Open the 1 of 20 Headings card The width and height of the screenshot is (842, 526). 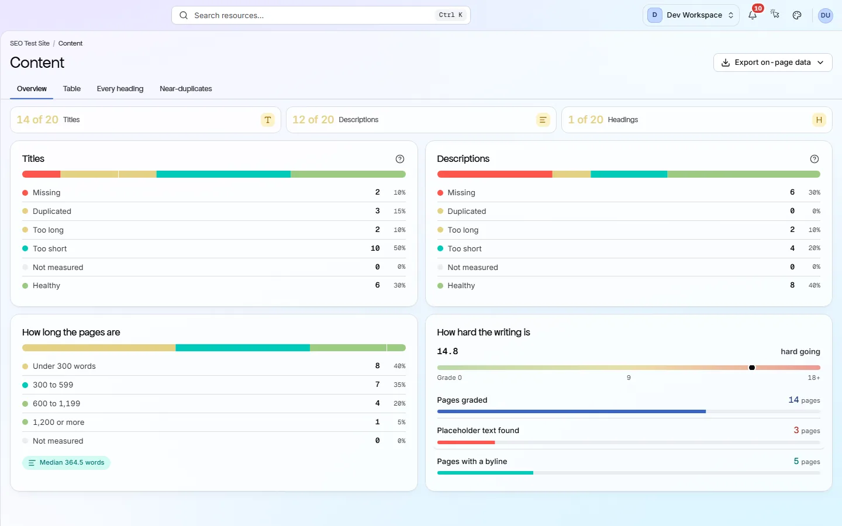coord(696,120)
